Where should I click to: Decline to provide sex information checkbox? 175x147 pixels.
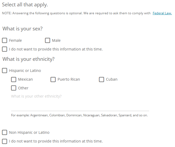pyautogui.click(x=5, y=49)
